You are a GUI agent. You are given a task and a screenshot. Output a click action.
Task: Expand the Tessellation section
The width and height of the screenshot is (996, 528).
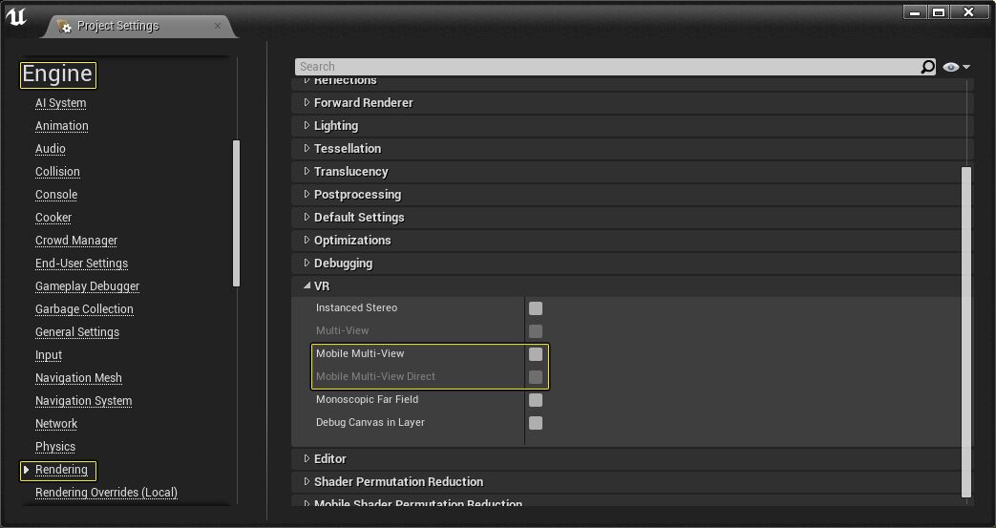click(x=307, y=148)
